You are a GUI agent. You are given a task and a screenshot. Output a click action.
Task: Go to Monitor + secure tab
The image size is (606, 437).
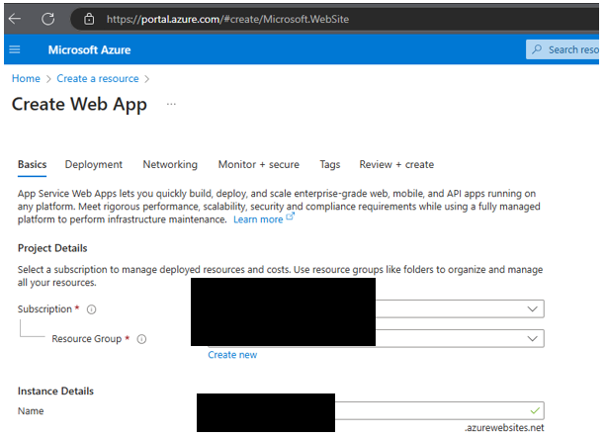coord(259,164)
